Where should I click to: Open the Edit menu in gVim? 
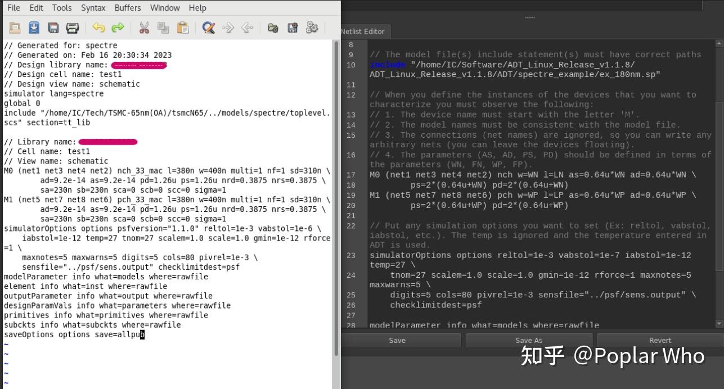36,8
